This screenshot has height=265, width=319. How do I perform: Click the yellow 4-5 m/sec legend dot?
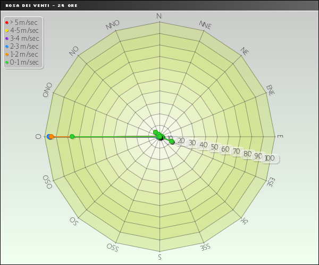pos(6,30)
